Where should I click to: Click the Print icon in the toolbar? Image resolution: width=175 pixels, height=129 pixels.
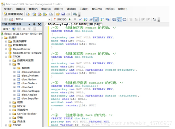[68, 14]
